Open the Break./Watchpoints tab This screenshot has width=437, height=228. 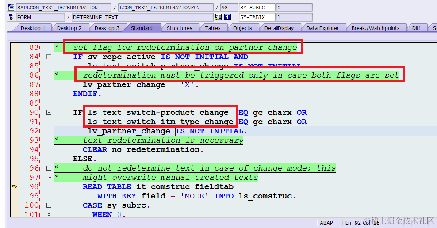[x=376, y=28]
